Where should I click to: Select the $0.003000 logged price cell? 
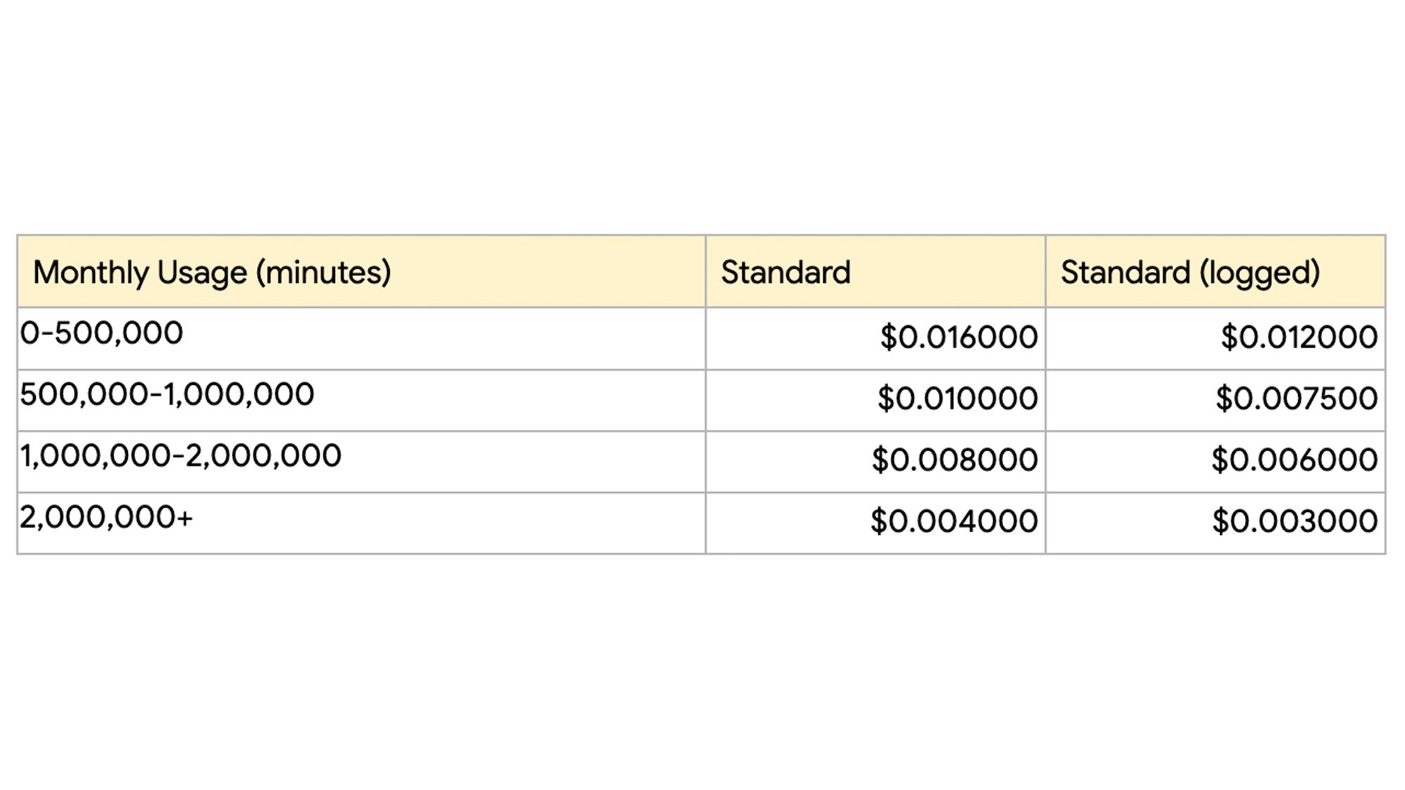click(1215, 523)
